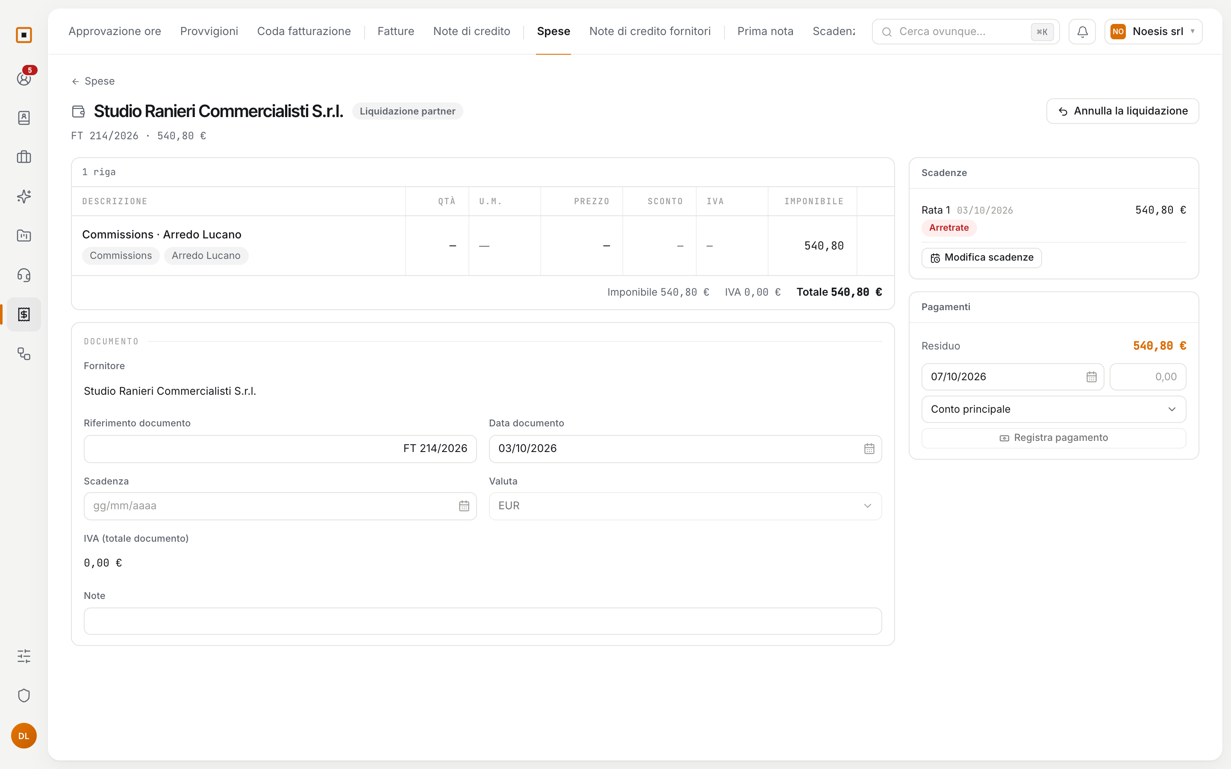Open the workflow shapes sidebar icon
The width and height of the screenshot is (1231, 769).
click(x=24, y=353)
